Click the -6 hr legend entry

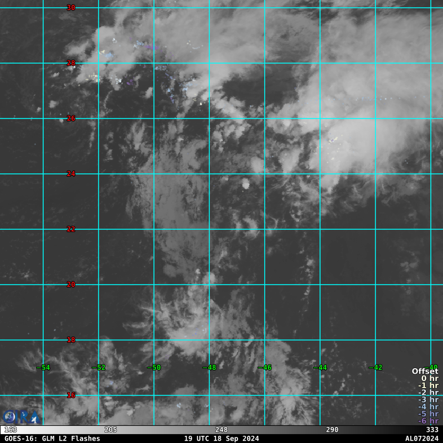428,421
